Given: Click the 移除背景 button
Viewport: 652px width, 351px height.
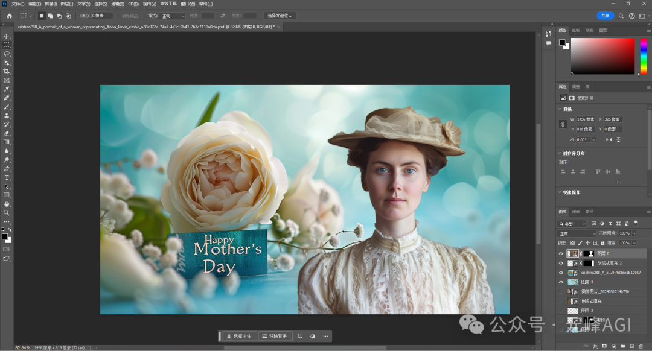Looking at the screenshot, I should click(x=275, y=336).
